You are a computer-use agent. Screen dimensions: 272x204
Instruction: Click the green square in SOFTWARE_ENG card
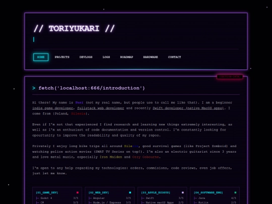235,192
